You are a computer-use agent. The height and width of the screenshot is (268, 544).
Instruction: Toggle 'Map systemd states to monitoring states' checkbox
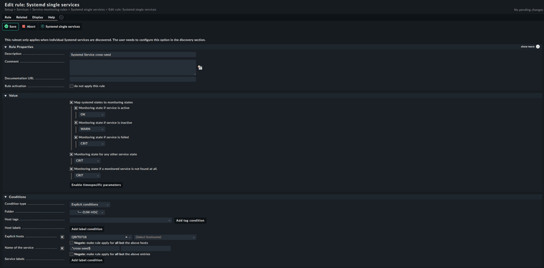(72, 102)
